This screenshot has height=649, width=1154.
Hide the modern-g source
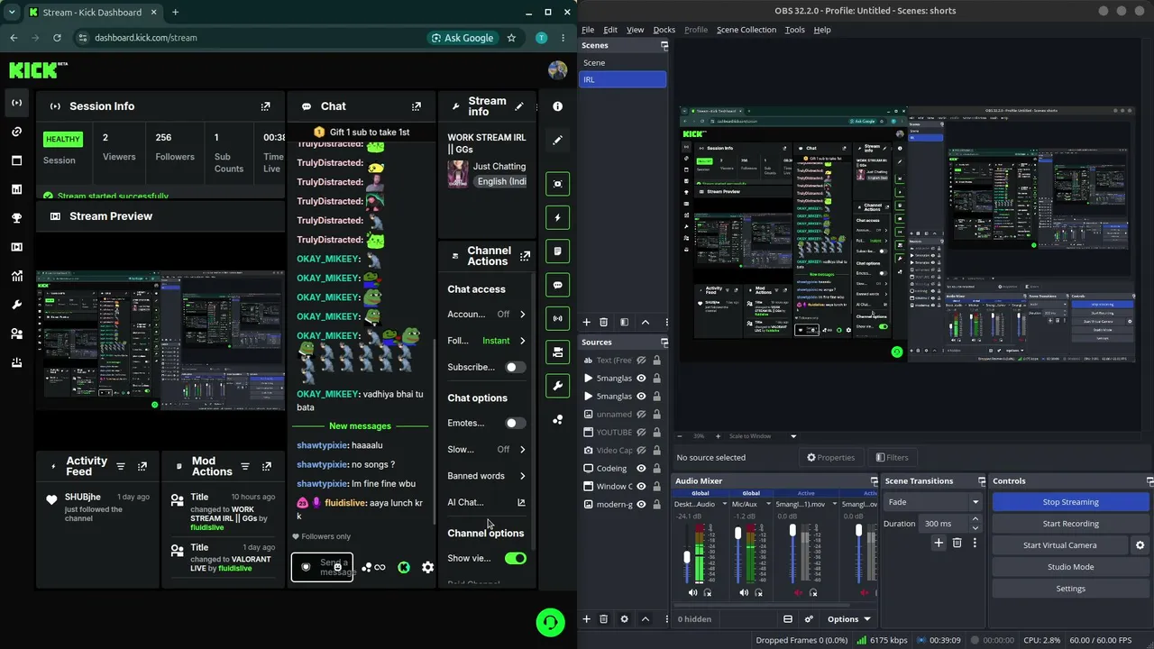[x=641, y=505]
